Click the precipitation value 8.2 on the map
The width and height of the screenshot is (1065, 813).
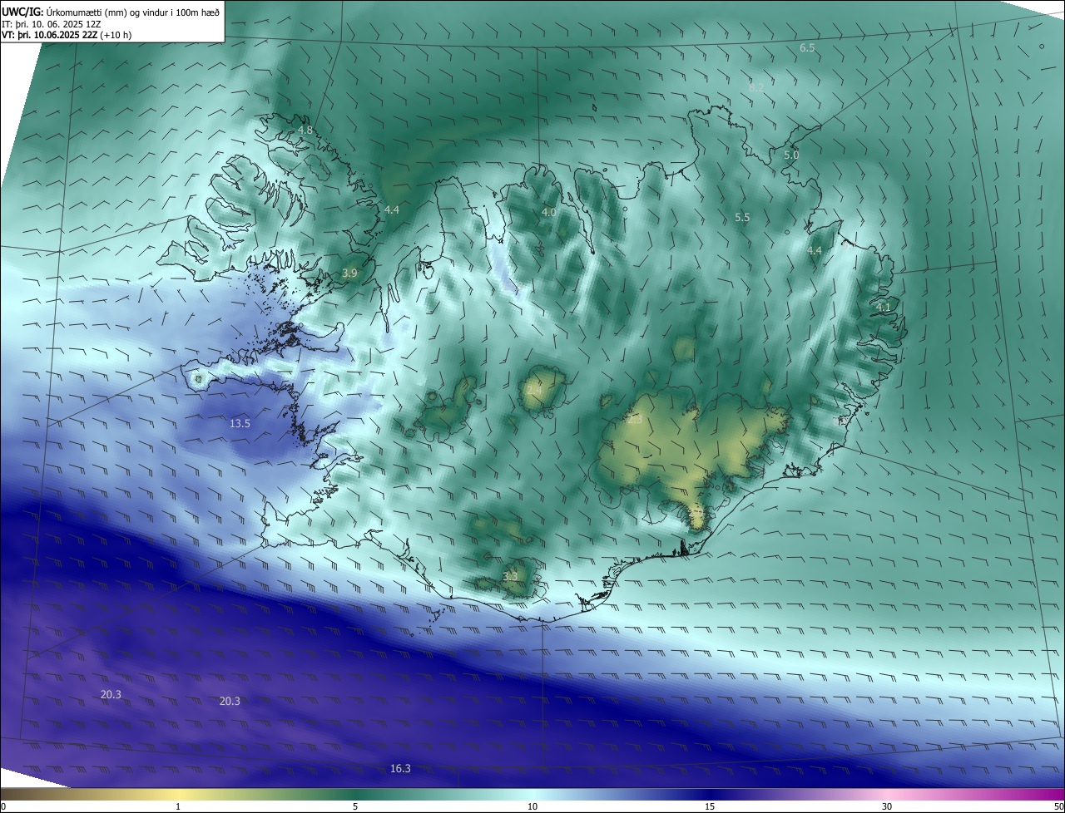756,86
